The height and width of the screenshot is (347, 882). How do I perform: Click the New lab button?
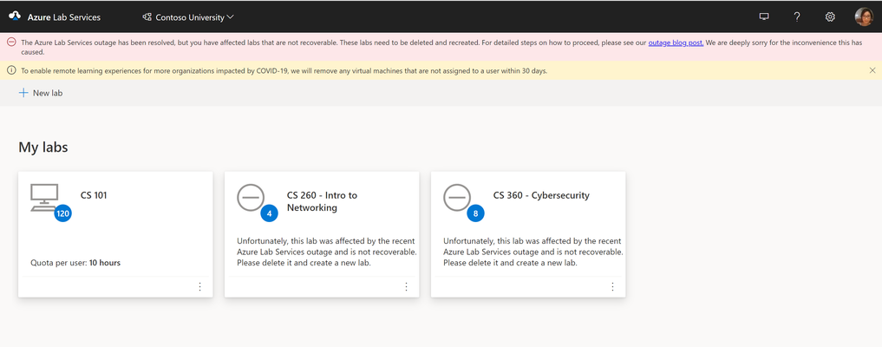[x=41, y=94]
